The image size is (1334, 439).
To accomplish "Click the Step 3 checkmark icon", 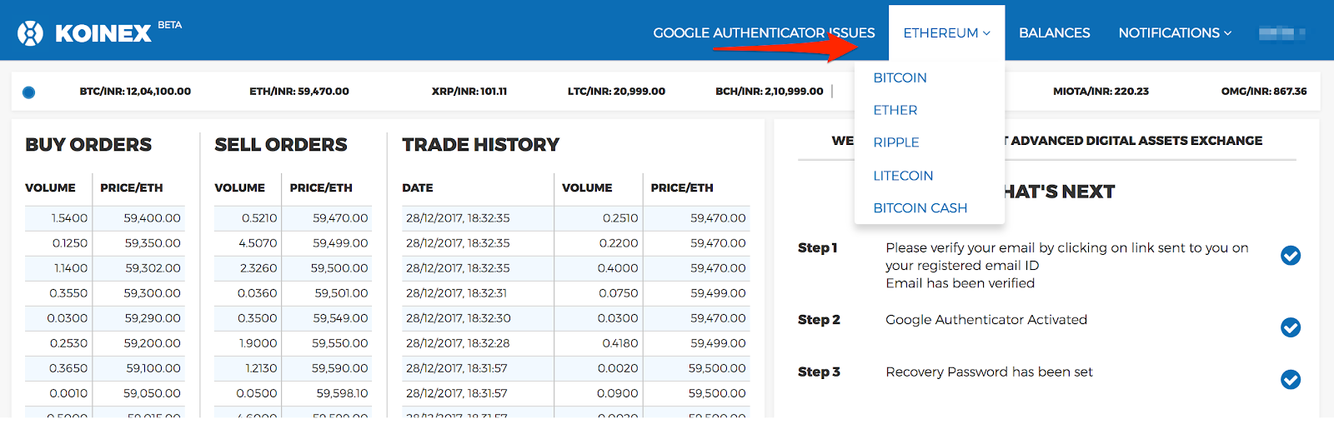I will (1291, 380).
